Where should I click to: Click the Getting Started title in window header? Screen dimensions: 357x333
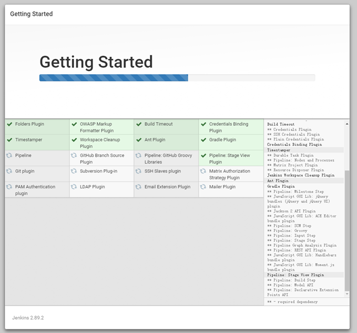click(32, 14)
